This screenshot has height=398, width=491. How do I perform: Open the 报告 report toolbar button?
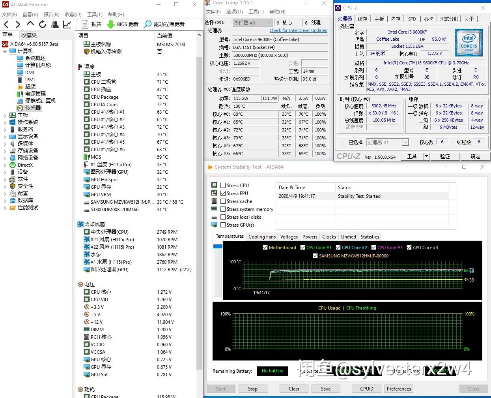[91, 24]
